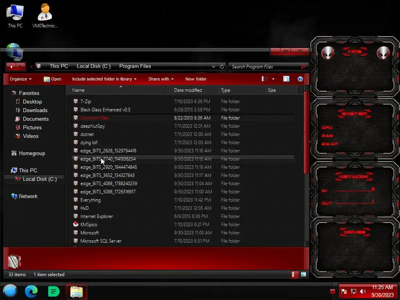
Task: Sort by the Date modified column
Action: coord(192,90)
